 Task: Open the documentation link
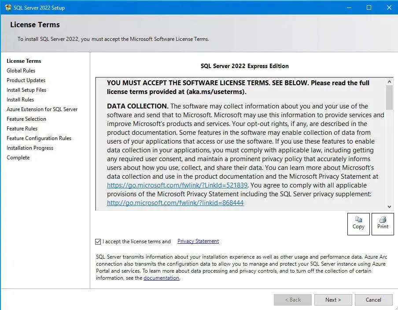click(161, 278)
